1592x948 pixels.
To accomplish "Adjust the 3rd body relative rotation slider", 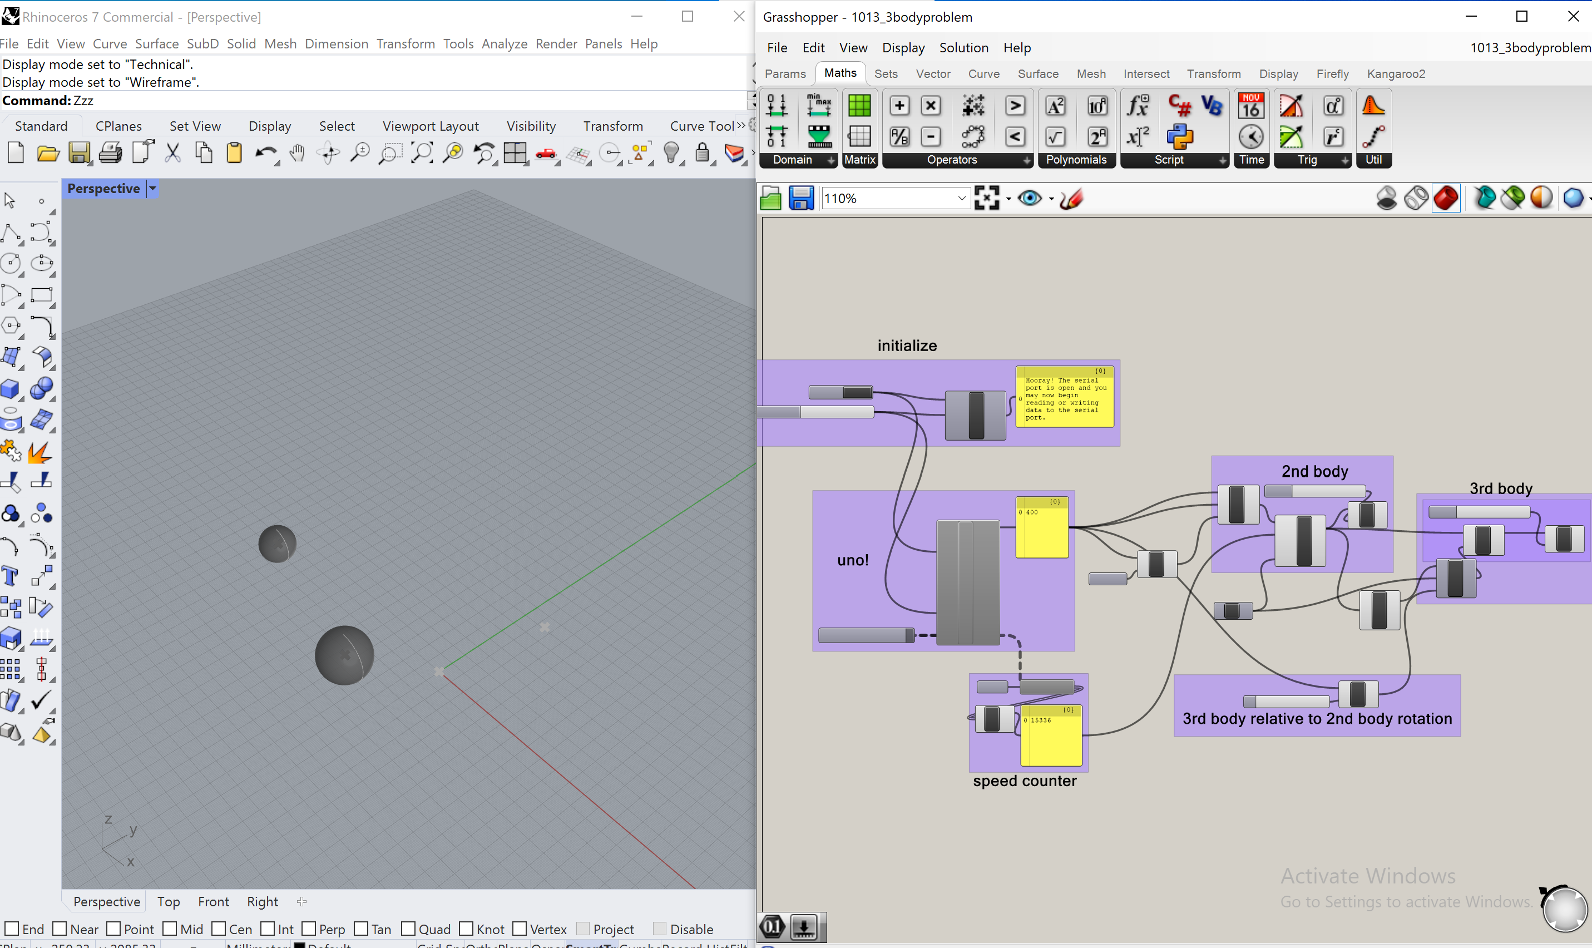I will 1286,702.
